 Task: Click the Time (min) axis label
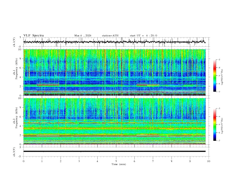(x=118, y=164)
